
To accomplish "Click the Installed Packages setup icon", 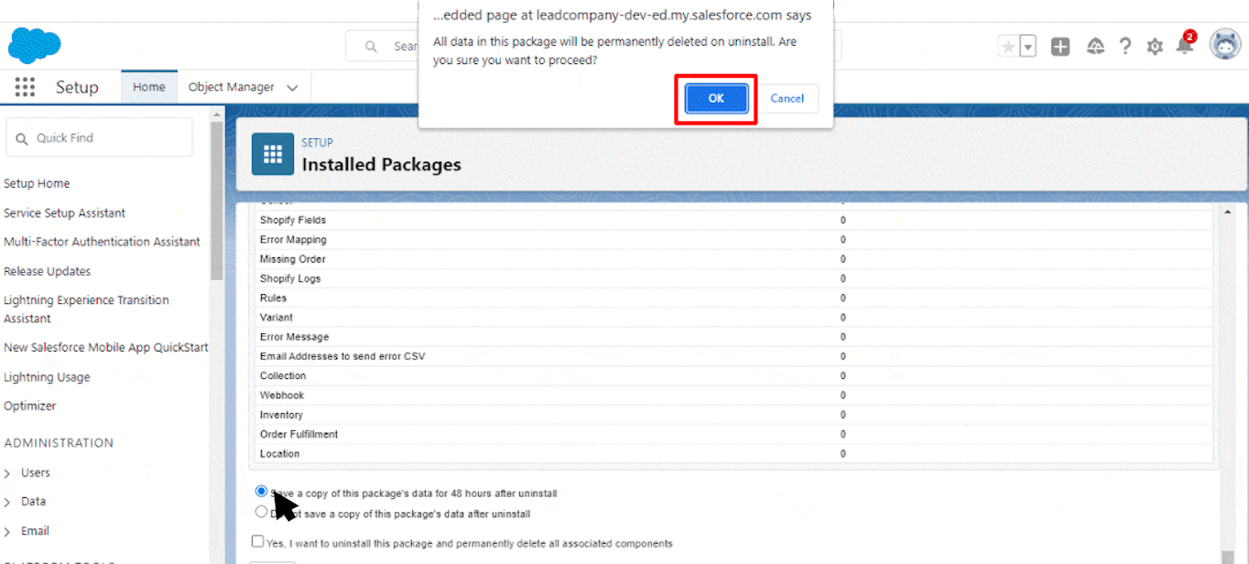I will tap(273, 154).
